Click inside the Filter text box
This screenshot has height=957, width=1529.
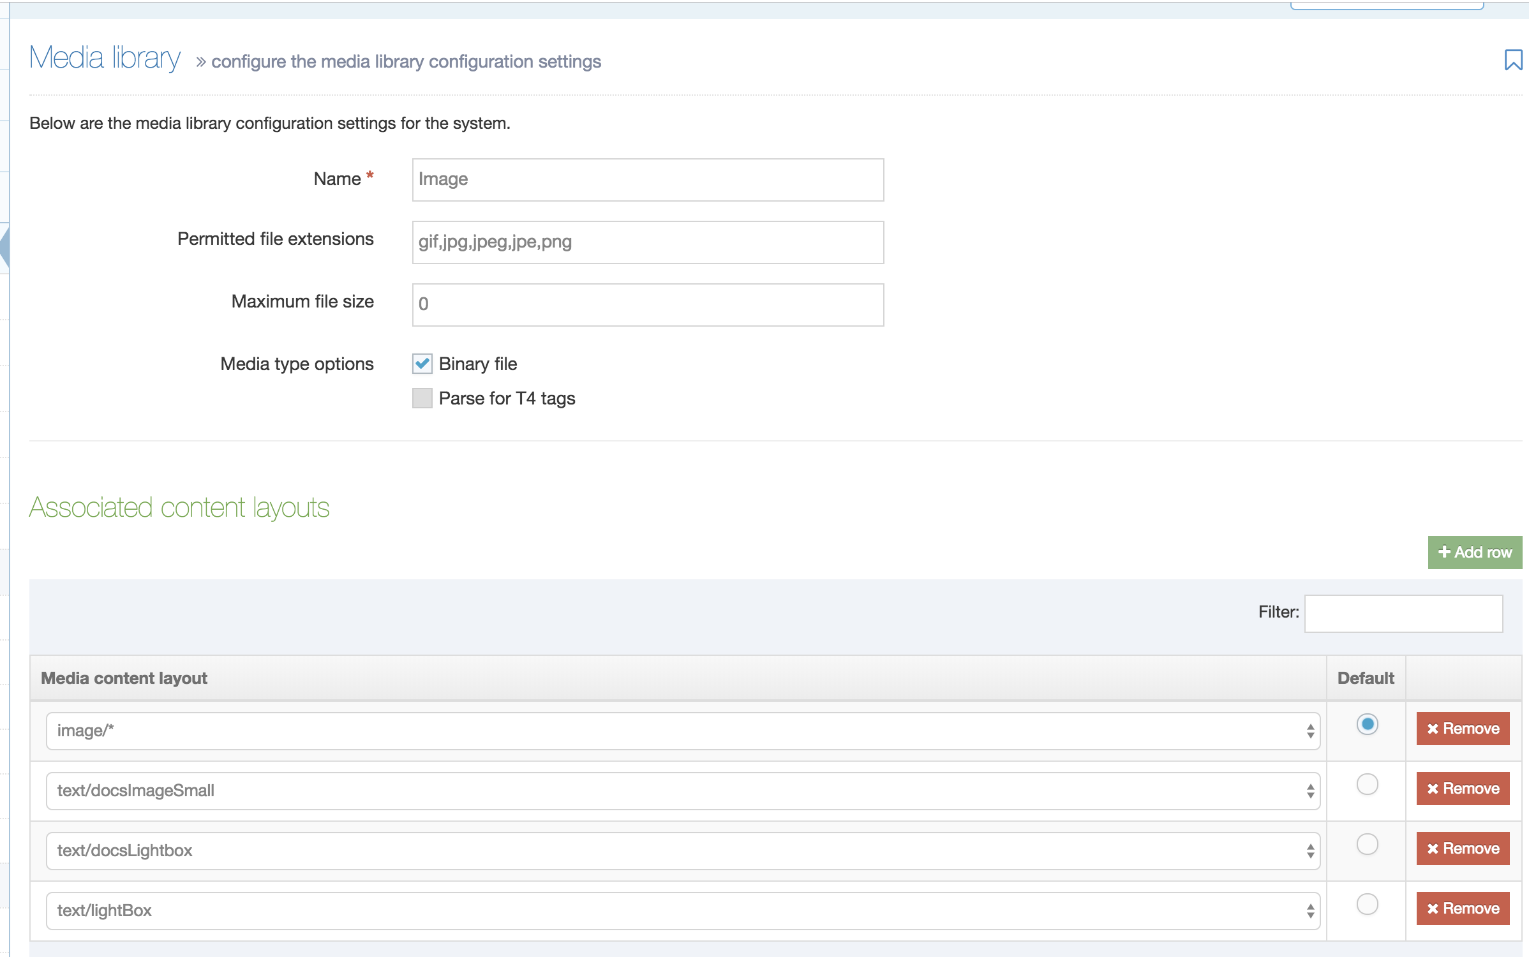point(1403,612)
